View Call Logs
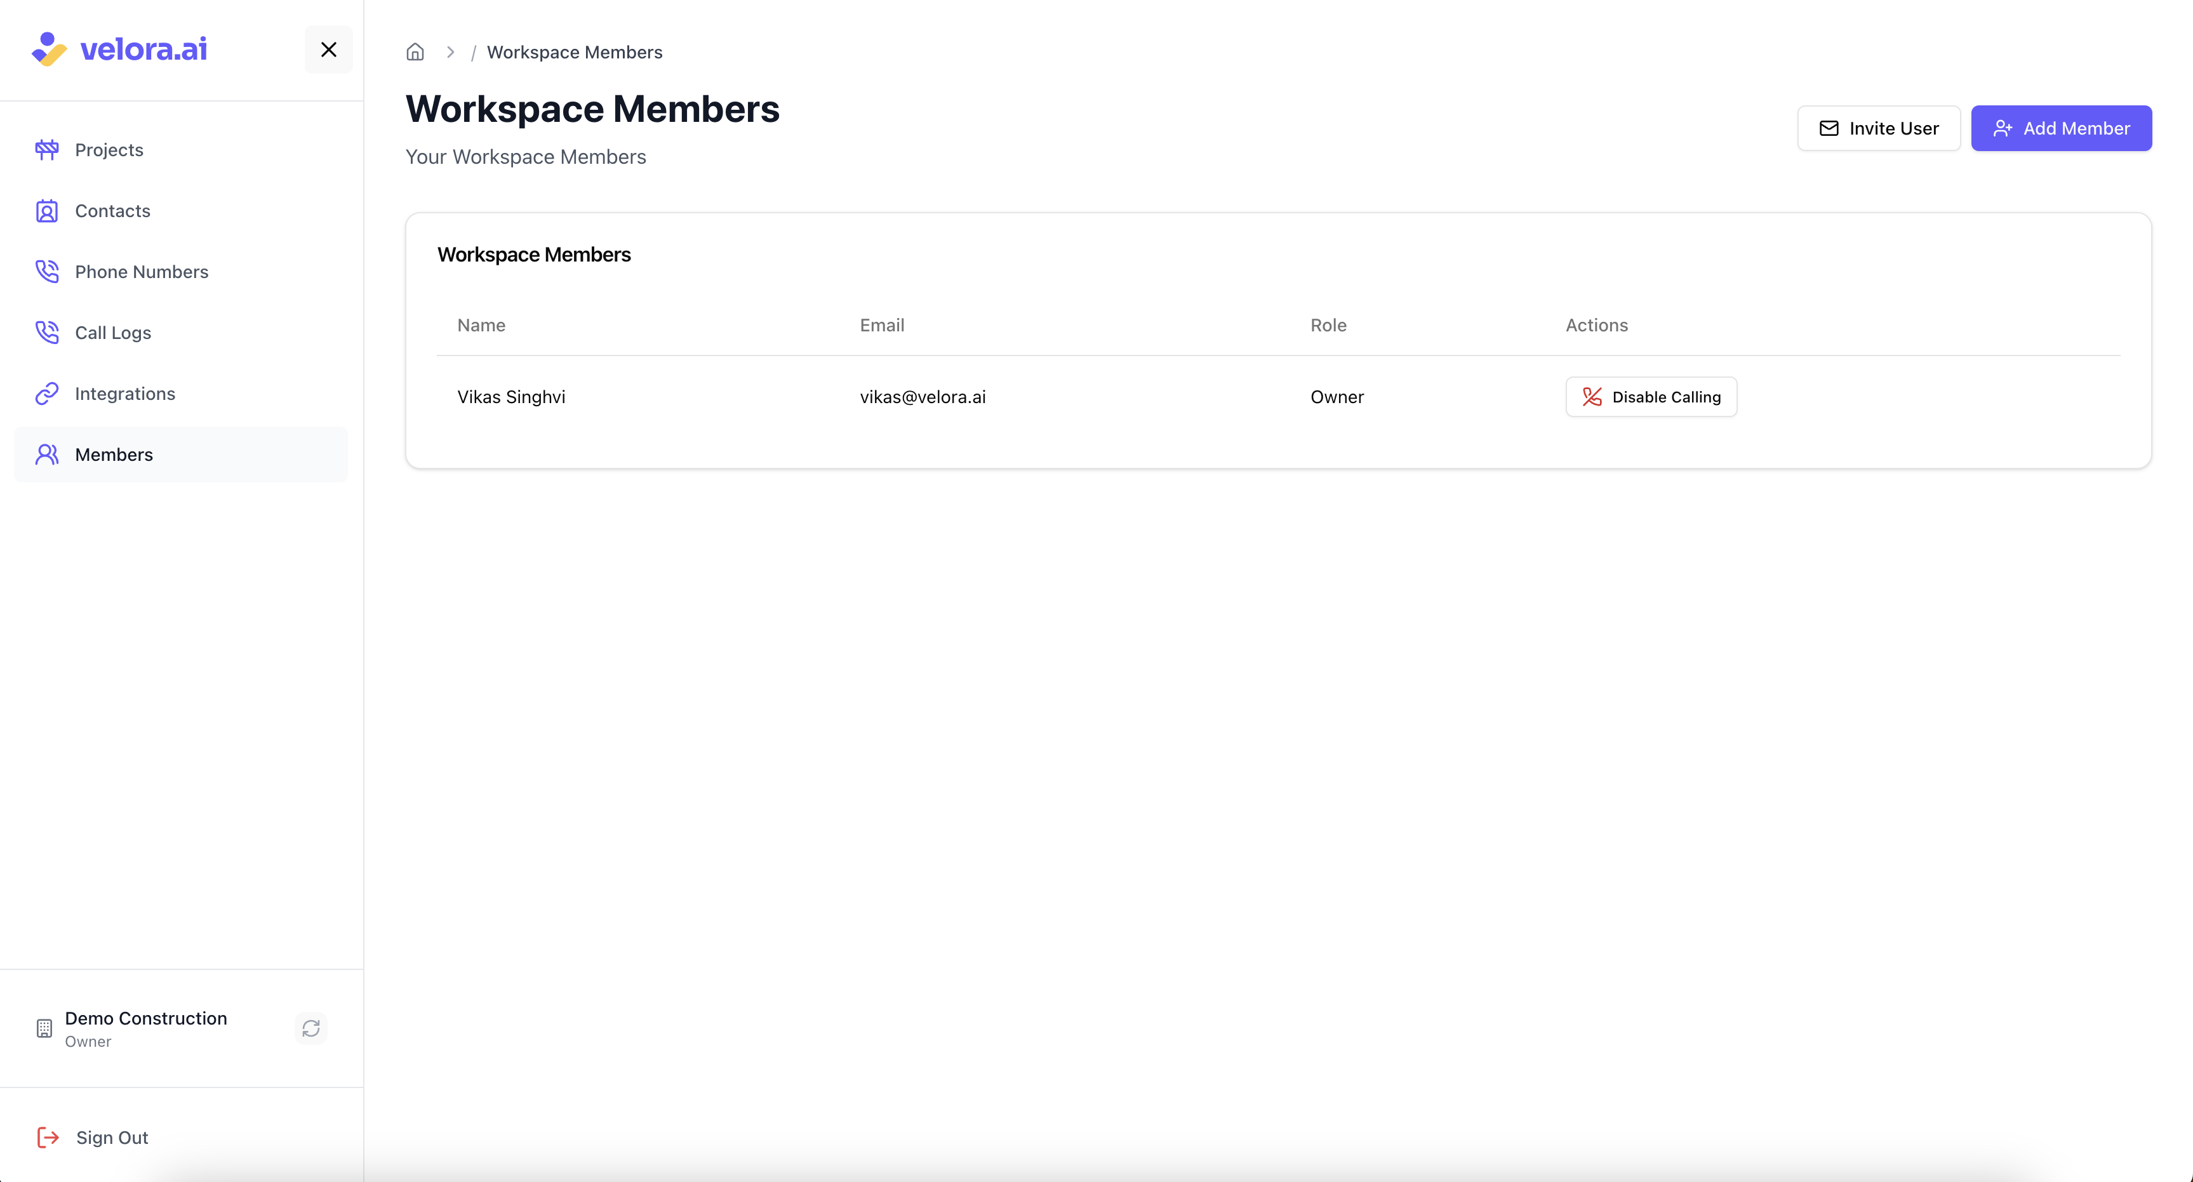Image resolution: width=2193 pixels, height=1182 pixels. click(x=180, y=333)
